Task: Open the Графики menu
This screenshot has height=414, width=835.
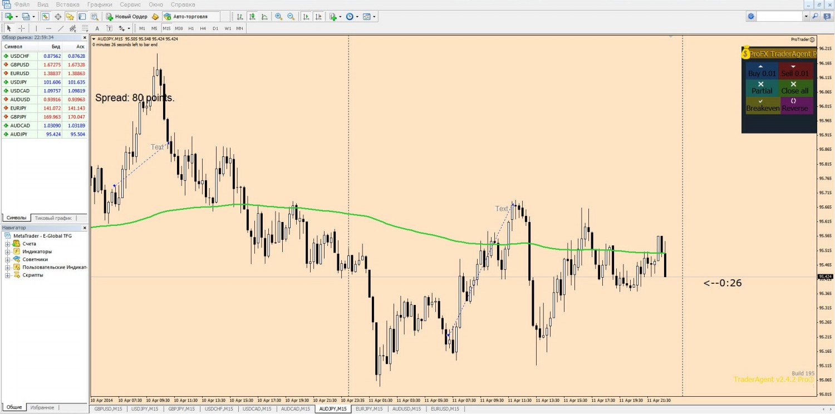Action: pyautogui.click(x=100, y=4)
